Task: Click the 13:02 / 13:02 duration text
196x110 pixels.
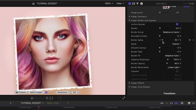Action: tap(52, 103)
